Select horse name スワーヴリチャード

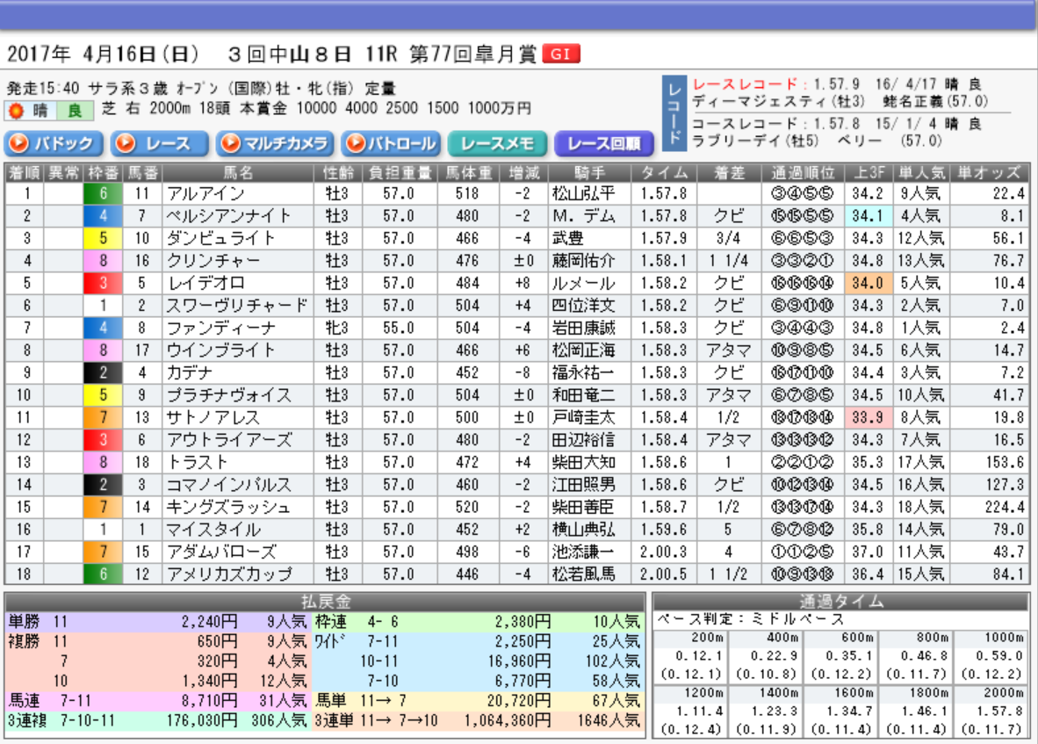236,306
